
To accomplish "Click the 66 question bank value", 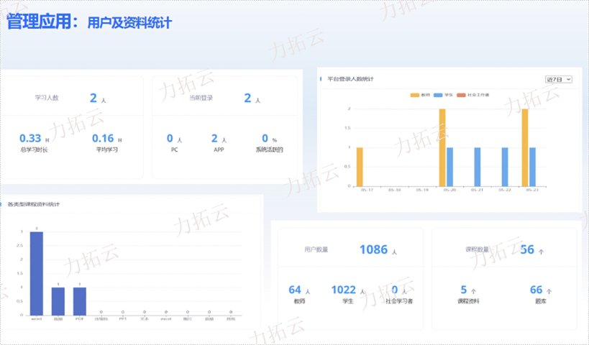I will pos(536,290).
